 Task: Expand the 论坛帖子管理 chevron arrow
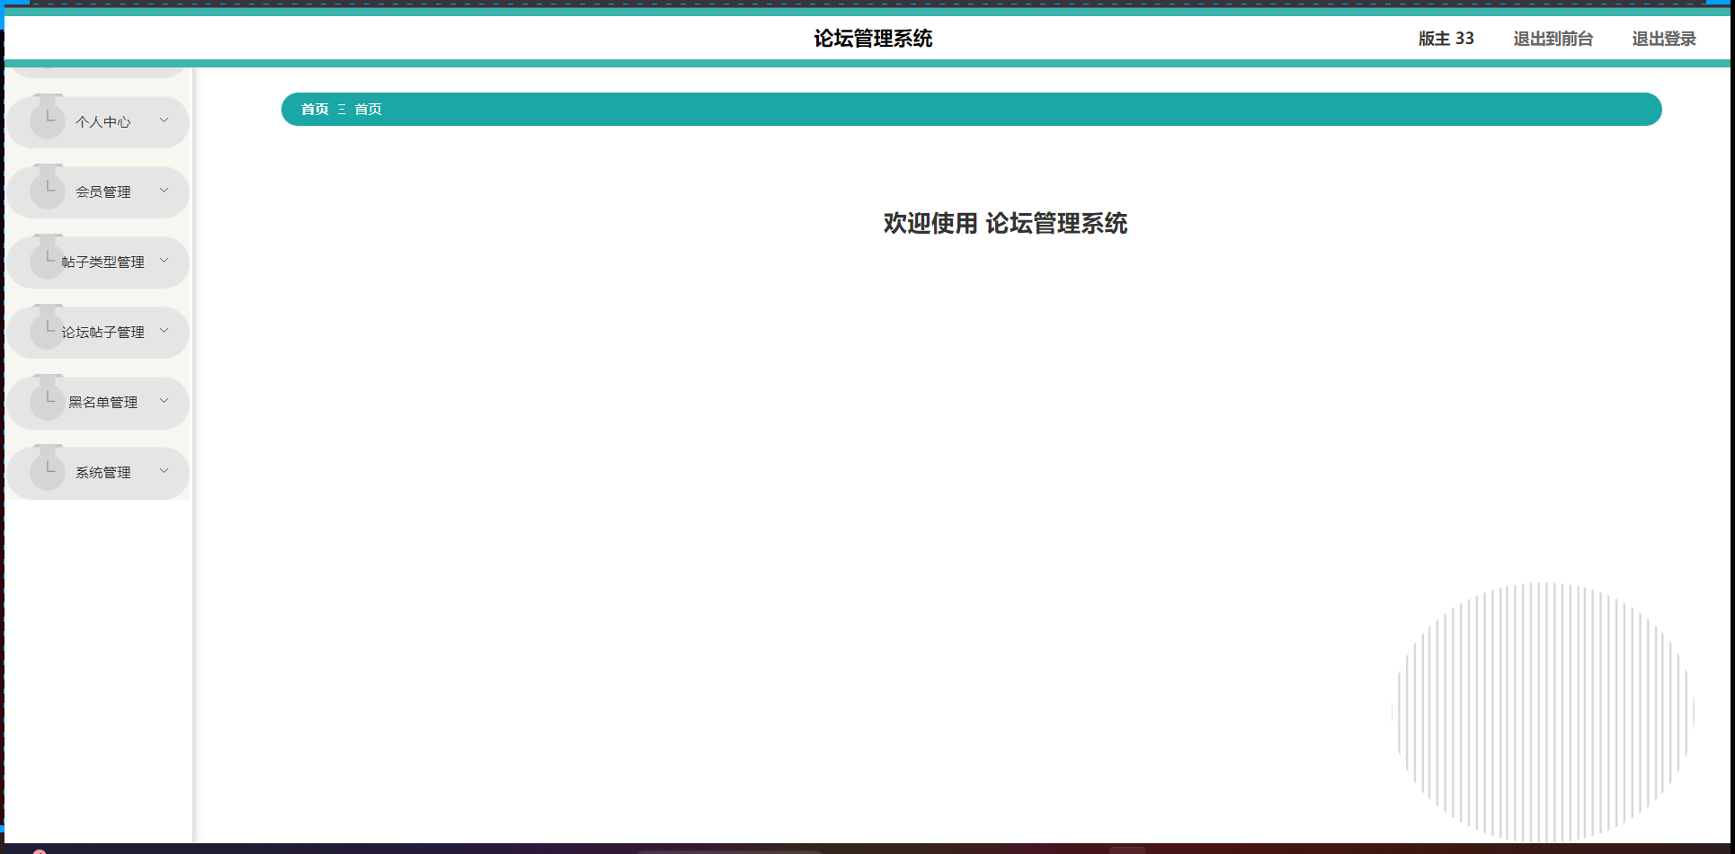[164, 331]
